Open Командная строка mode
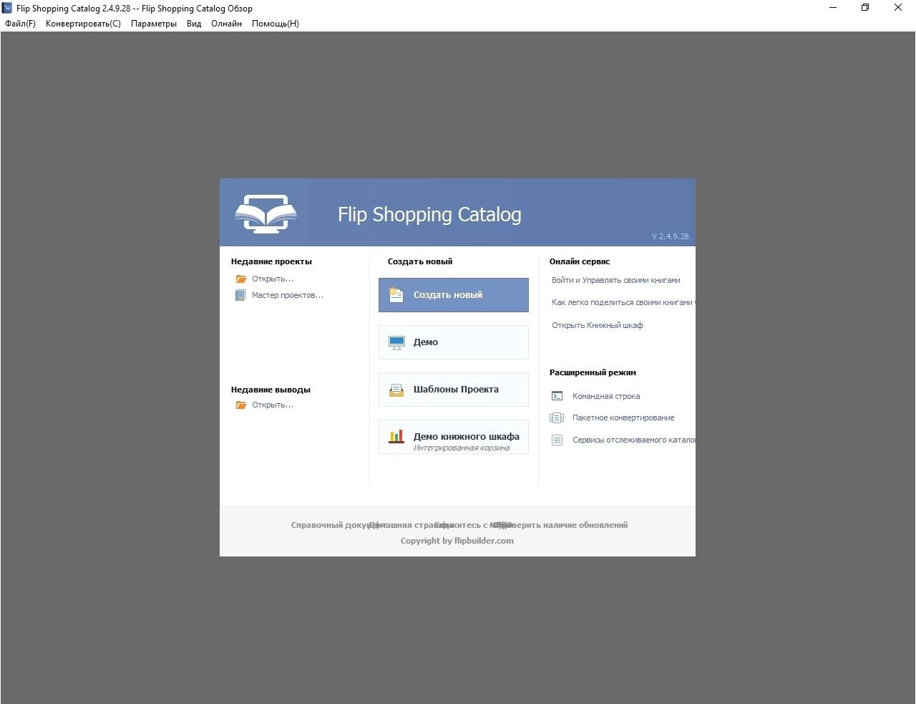This screenshot has width=916, height=704. [606, 396]
